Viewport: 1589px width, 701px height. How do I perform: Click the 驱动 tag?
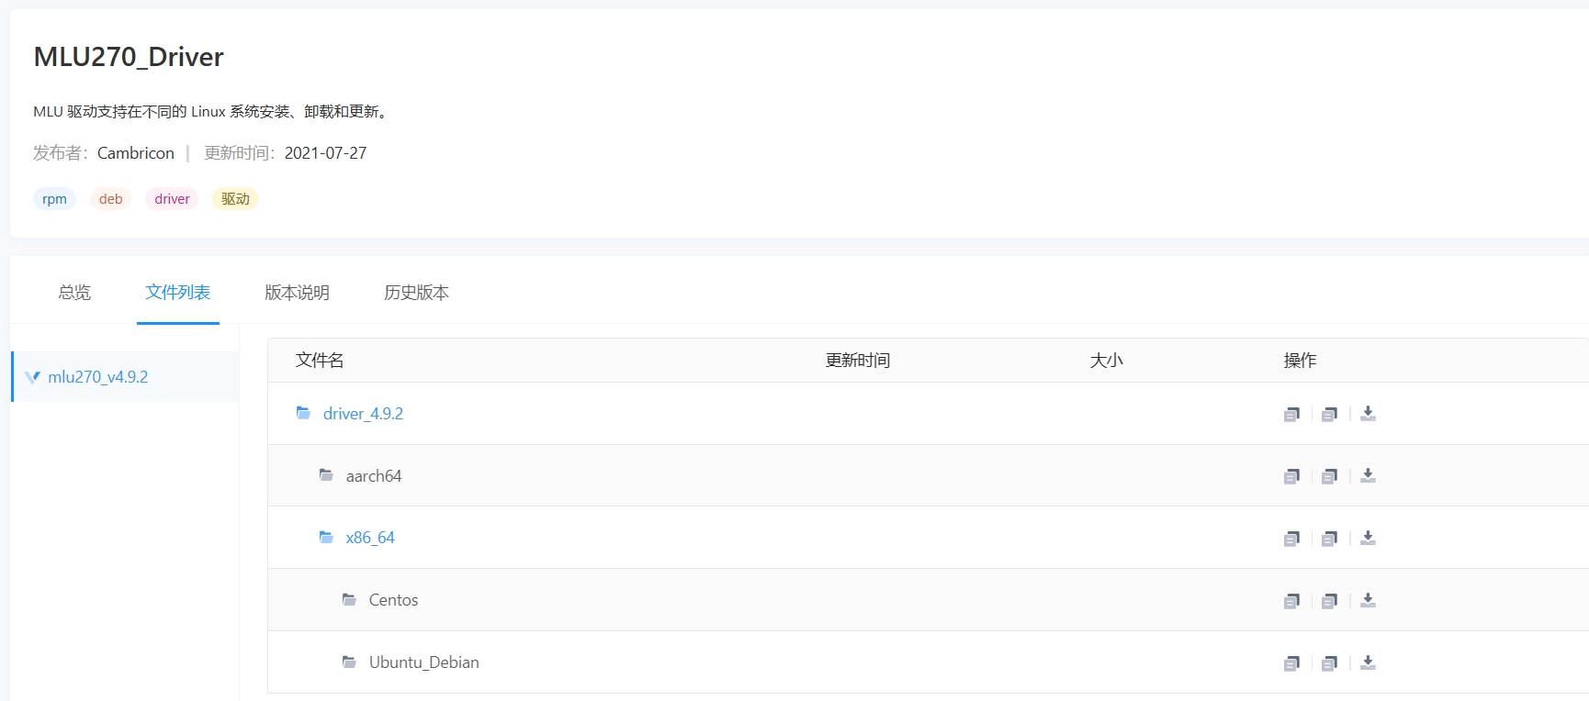click(x=235, y=199)
